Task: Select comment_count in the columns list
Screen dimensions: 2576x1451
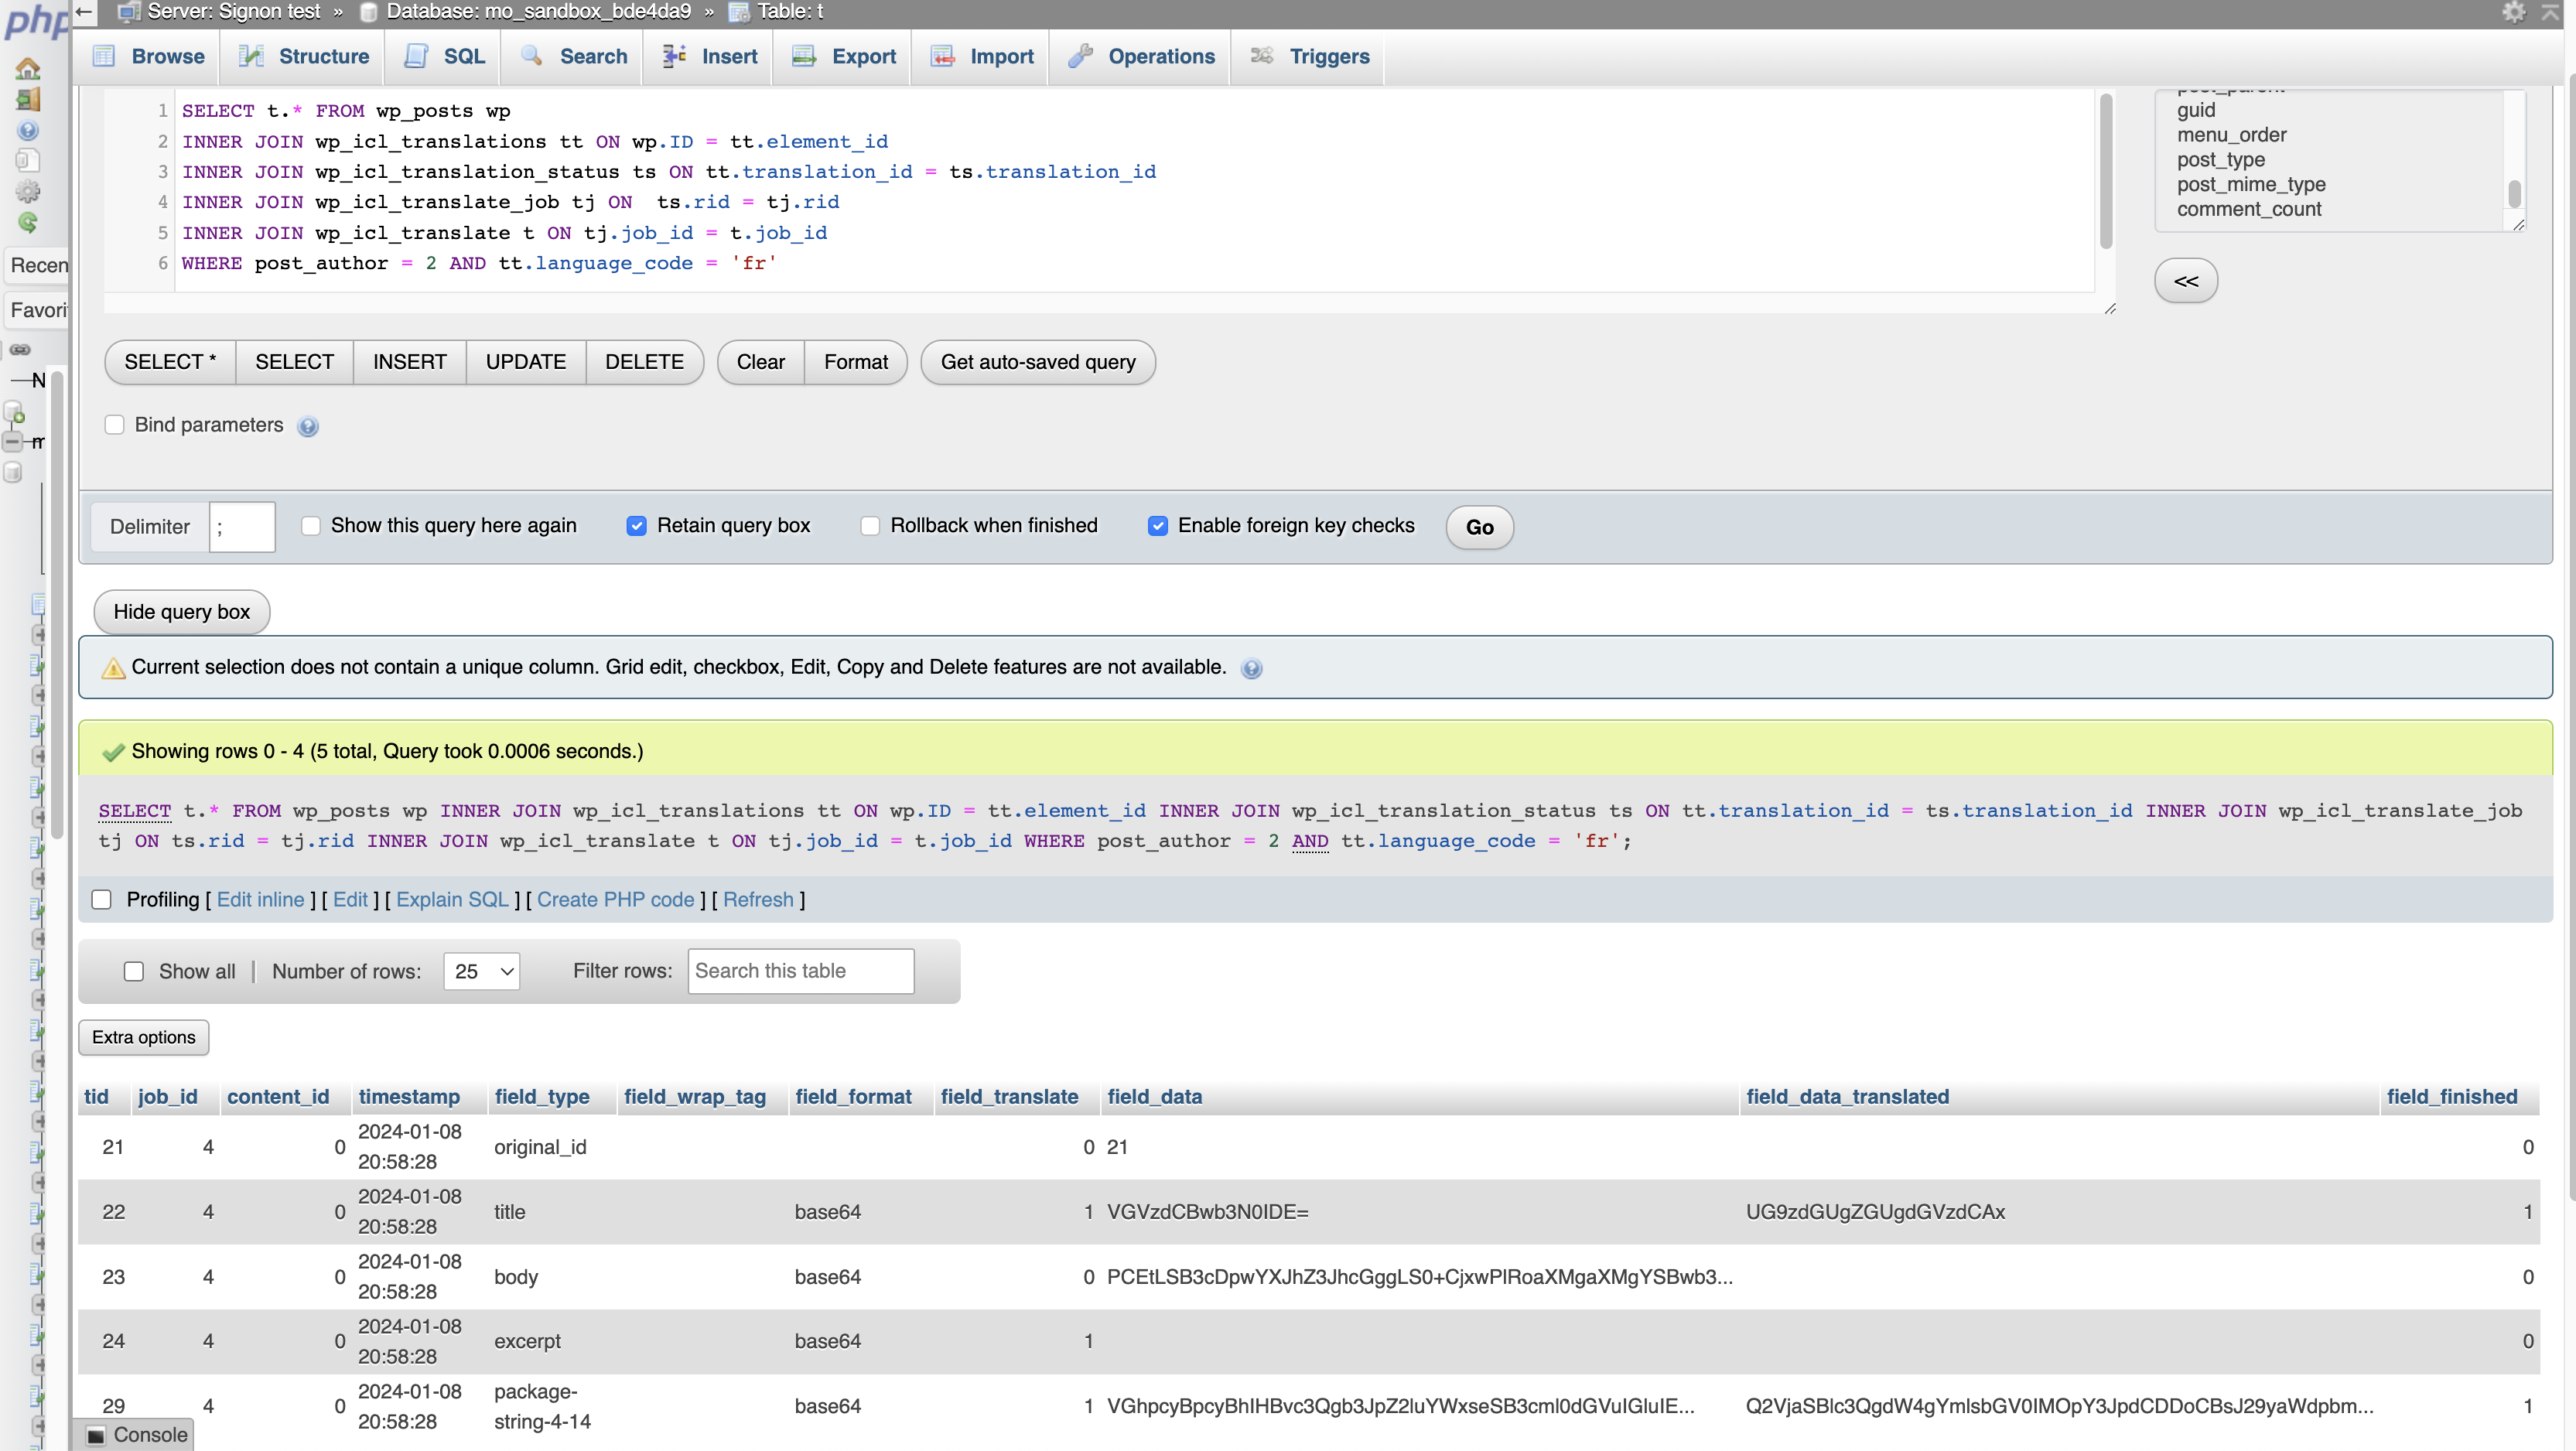Action: [x=2249, y=209]
